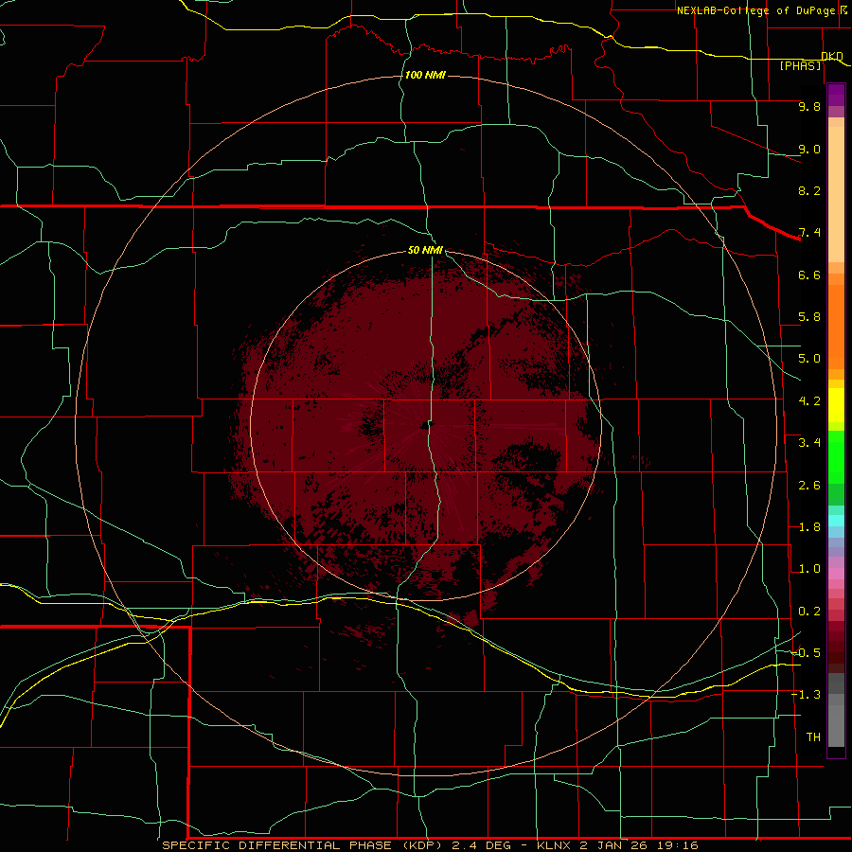Select the 6.6 scale value
Viewport: 852px width, 852px height.
pos(809,275)
